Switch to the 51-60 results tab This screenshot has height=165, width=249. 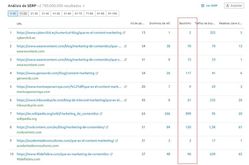pos(67,14)
